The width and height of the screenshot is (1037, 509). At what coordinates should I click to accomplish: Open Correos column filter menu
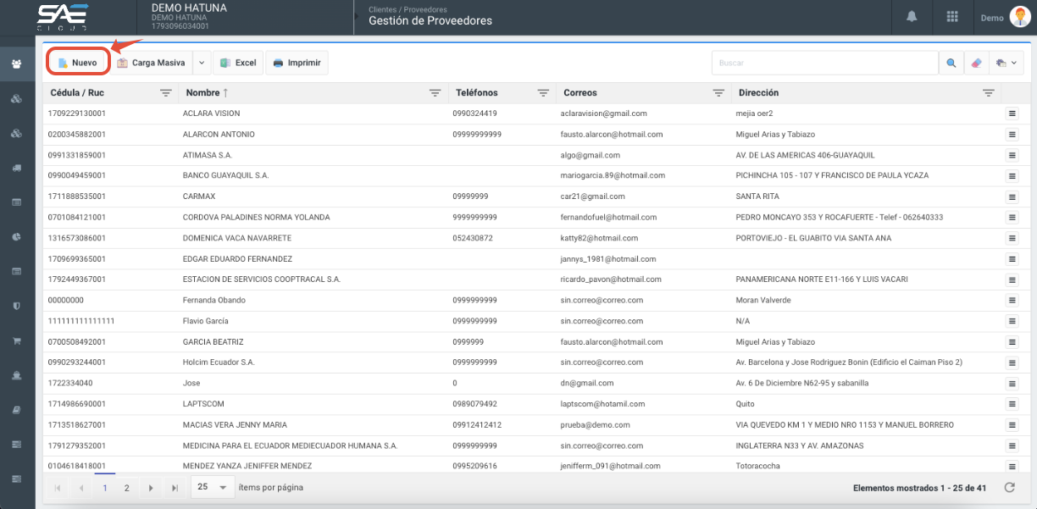(718, 93)
